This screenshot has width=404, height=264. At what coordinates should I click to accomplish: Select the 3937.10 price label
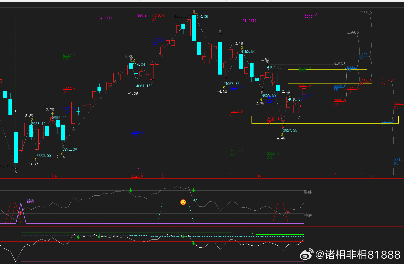tap(38, 124)
